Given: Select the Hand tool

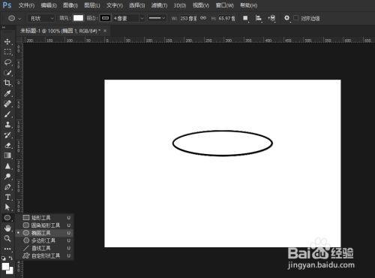Looking at the screenshot, I should [x=7, y=228].
